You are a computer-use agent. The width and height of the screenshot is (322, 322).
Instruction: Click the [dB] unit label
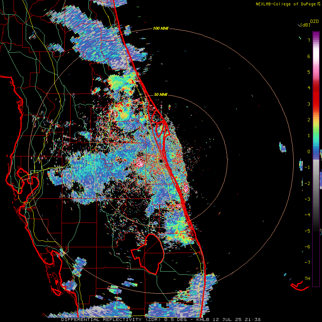tap(305, 25)
